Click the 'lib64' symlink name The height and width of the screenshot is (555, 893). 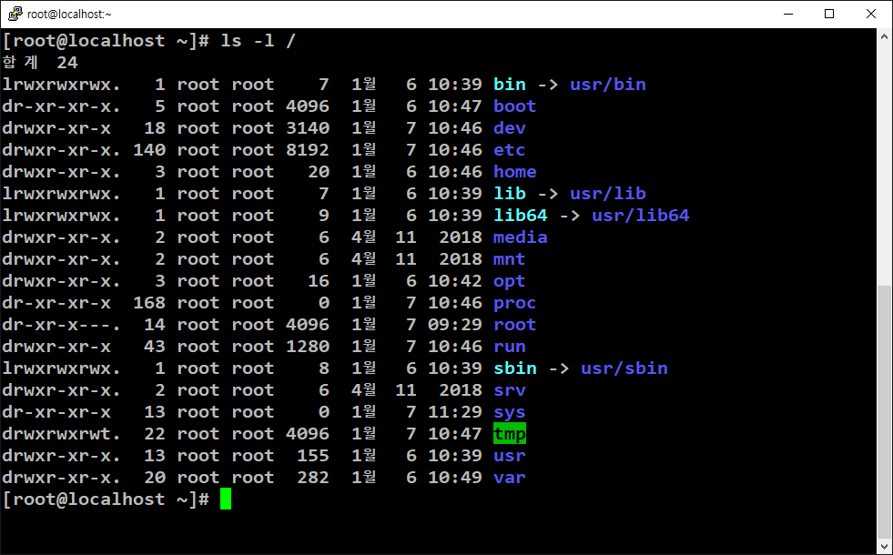pos(520,216)
